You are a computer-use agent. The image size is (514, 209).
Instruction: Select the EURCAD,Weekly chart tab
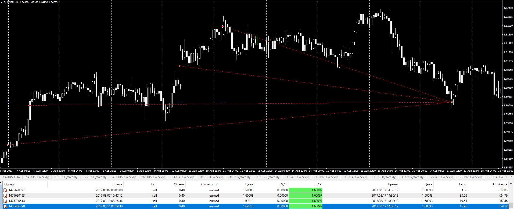point(355,177)
